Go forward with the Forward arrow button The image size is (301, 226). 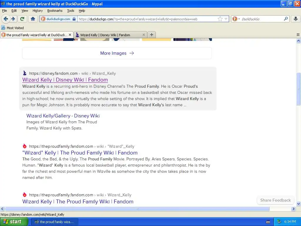(13, 19)
